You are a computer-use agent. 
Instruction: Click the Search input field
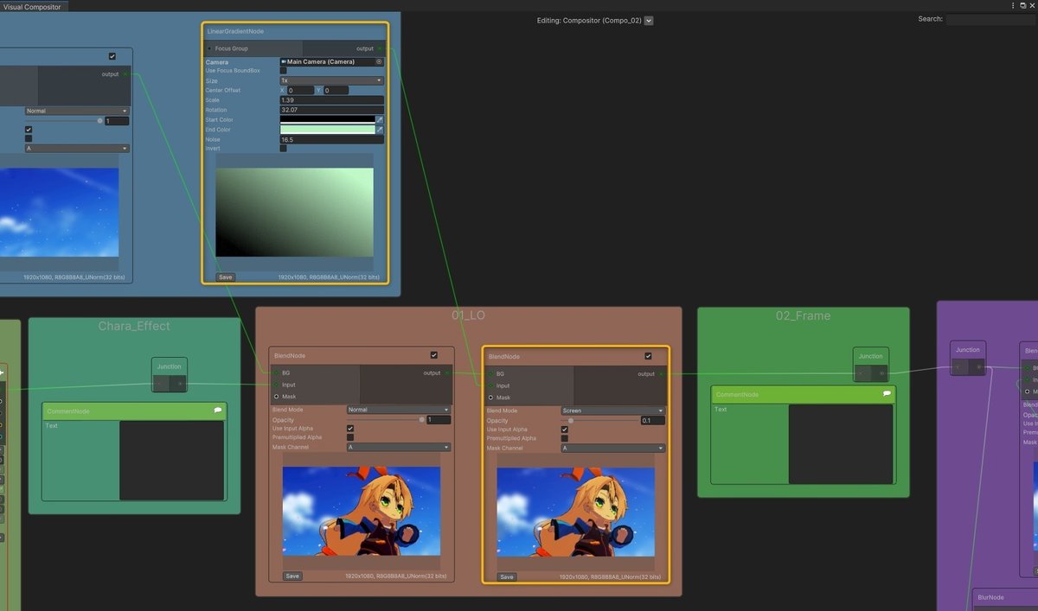(x=990, y=19)
